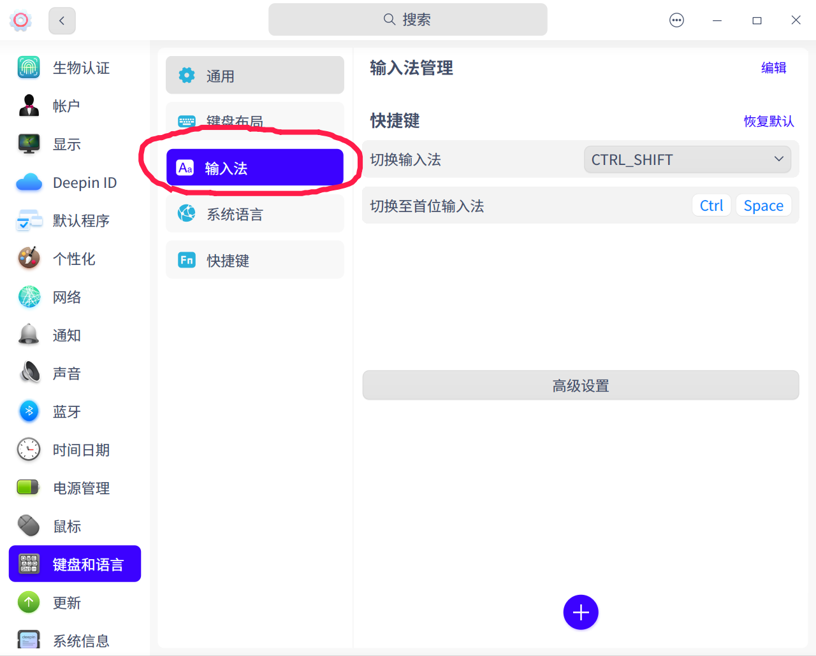Open 网络 settings from the sidebar
Image resolution: width=816 pixels, height=656 pixels.
[29, 297]
